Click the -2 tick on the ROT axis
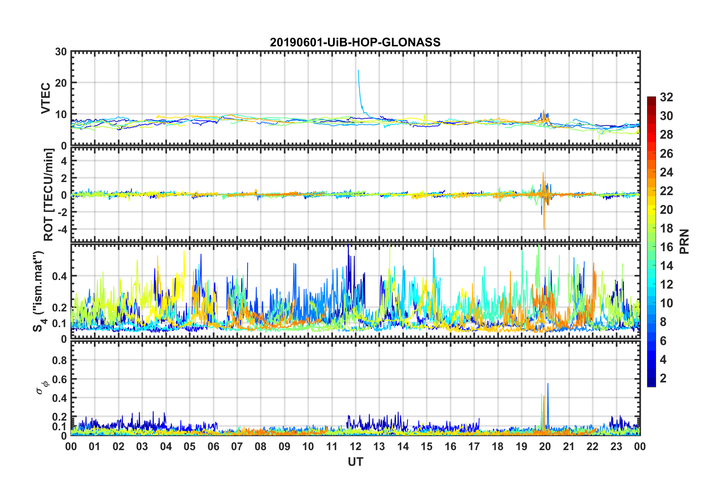Image resolution: width=711 pixels, height=483 pixels. [x=62, y=212]
